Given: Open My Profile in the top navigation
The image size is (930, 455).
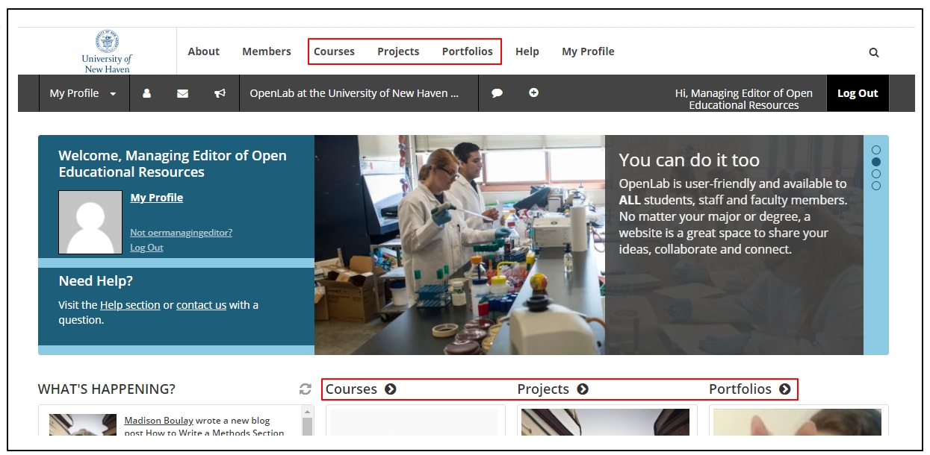Looking at the screenshot, I should point(588,51).
